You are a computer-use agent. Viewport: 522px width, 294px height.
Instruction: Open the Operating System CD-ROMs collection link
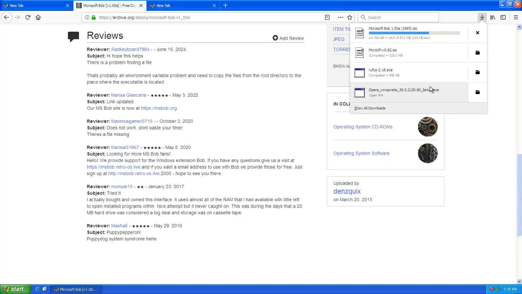[x=363, y=127]
